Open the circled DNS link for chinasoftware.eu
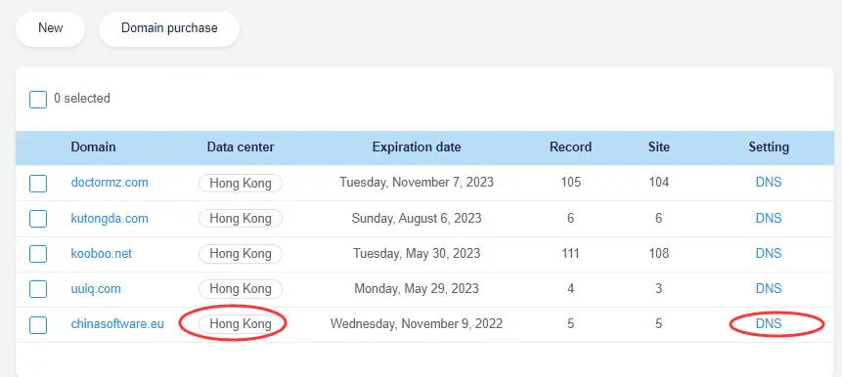 pyautogui.click(x=769, y=324)
